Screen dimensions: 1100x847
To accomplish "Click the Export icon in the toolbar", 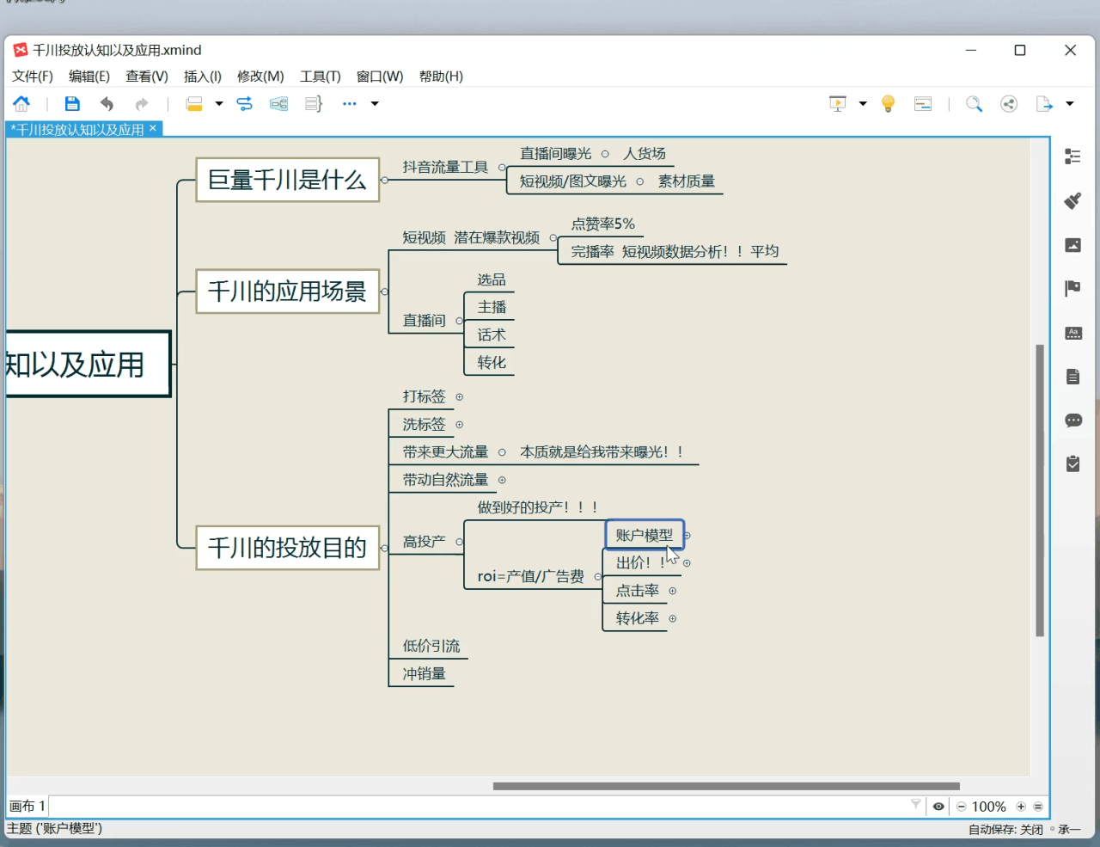I will [x=1044, y=104].
